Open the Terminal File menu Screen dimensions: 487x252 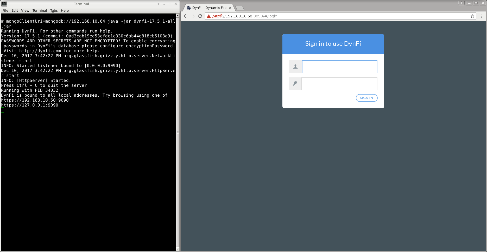coord(5,10)
